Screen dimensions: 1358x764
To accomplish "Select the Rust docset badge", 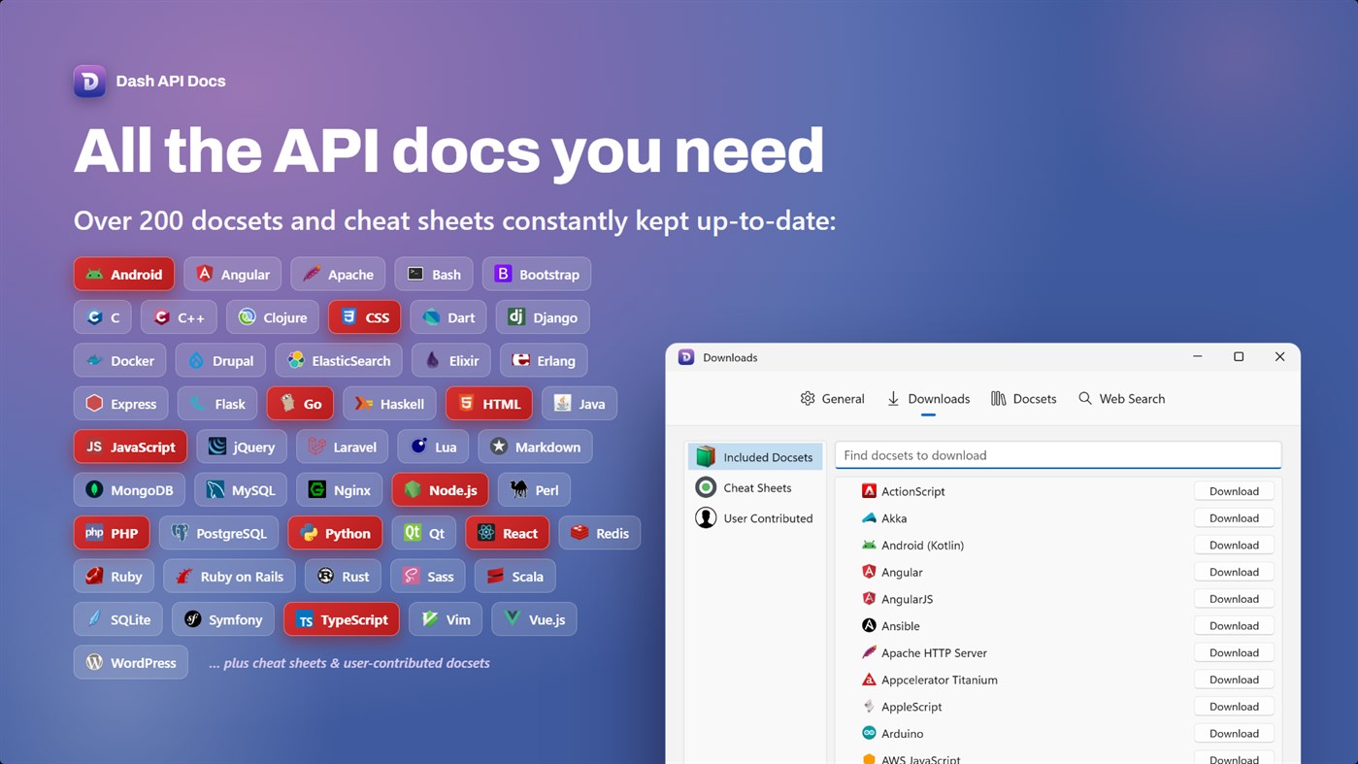I will tap(343, 577).
